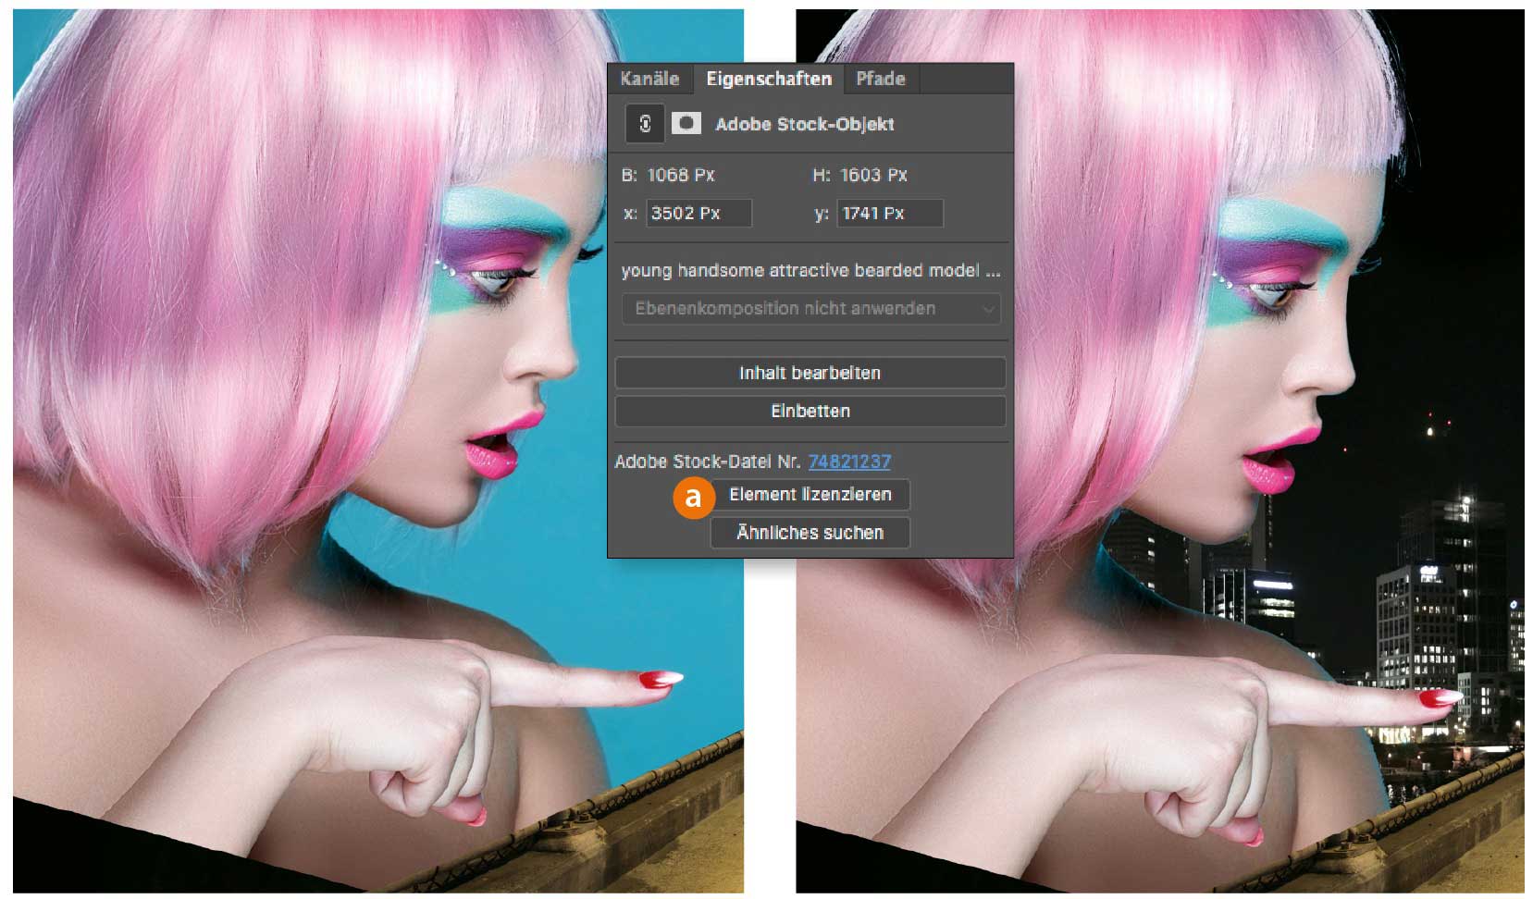Click the Adobe Stock-Datei Nr. label
This screenshot has height=899, width=1533.
[x=708, y=461]
